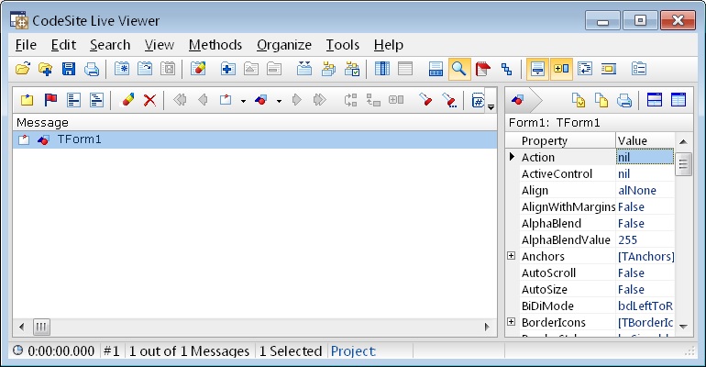Click the three blue linked squares icon
The width and height of the screenshot is (706, 367).
pos(506,69)
